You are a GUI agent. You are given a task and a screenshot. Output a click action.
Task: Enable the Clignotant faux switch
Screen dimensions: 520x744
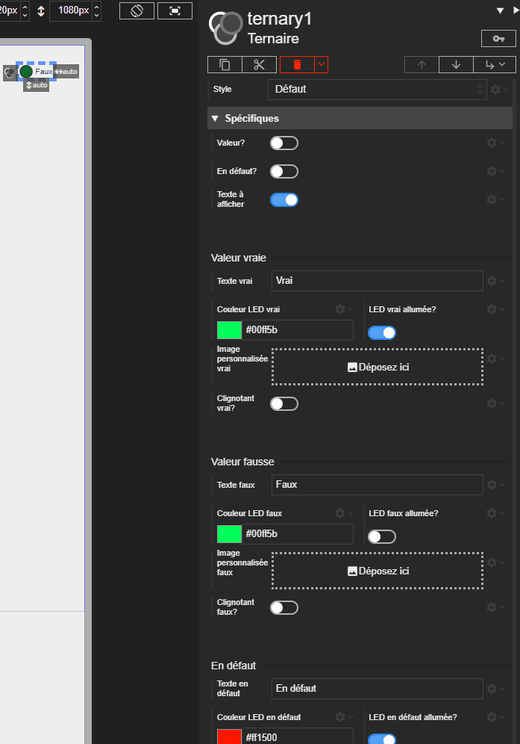coord(284,608)
